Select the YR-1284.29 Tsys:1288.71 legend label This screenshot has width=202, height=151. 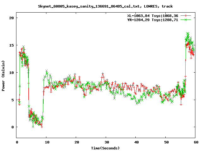(x=153, y=20)
